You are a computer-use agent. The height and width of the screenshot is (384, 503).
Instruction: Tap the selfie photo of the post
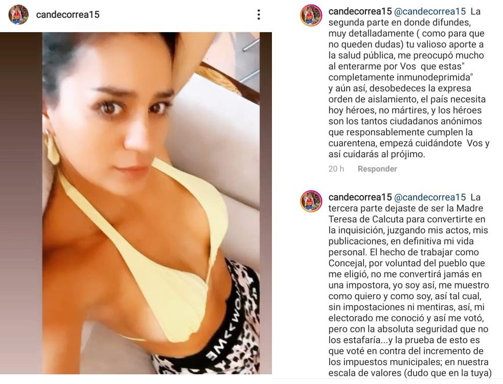click(151, 203)
